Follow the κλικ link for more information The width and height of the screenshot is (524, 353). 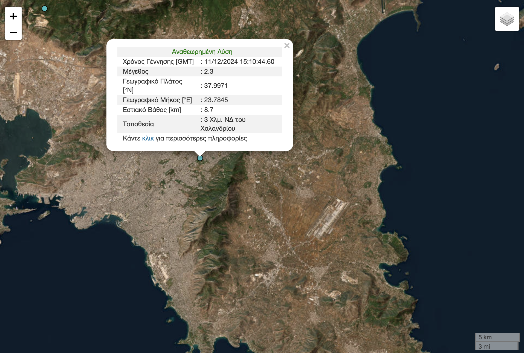pyautogui.click(x=148, y=138)
